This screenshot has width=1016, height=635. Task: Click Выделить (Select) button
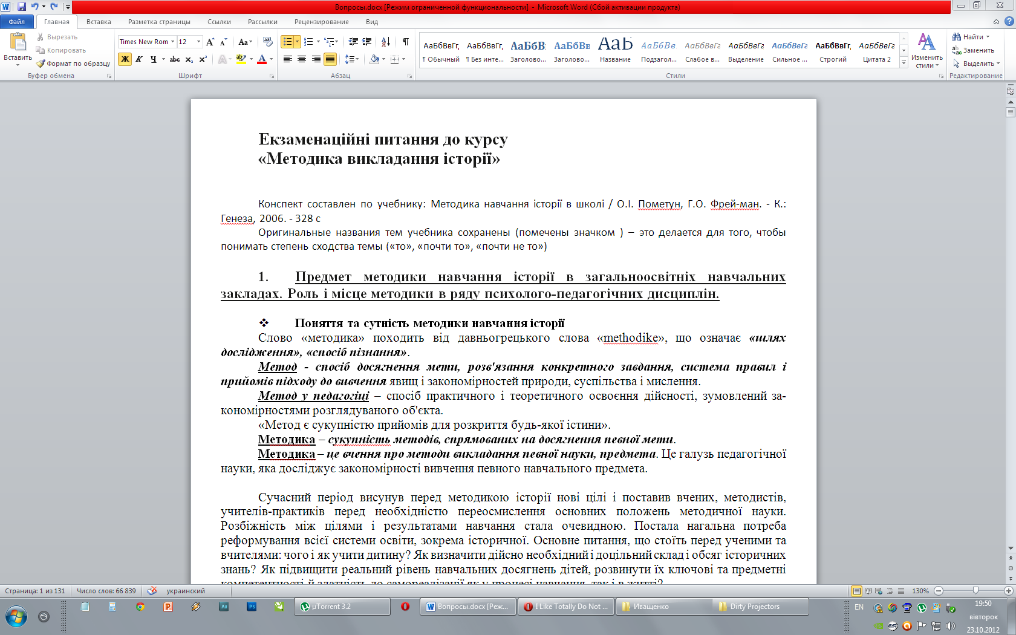pos(976,63)
